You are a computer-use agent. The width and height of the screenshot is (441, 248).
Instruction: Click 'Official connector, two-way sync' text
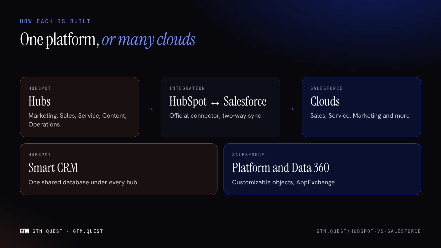tap(215, 116)
